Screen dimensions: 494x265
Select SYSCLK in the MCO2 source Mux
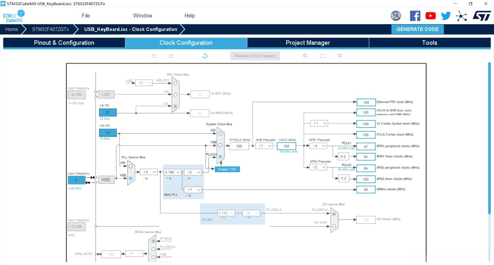click(x=153, y=241)
